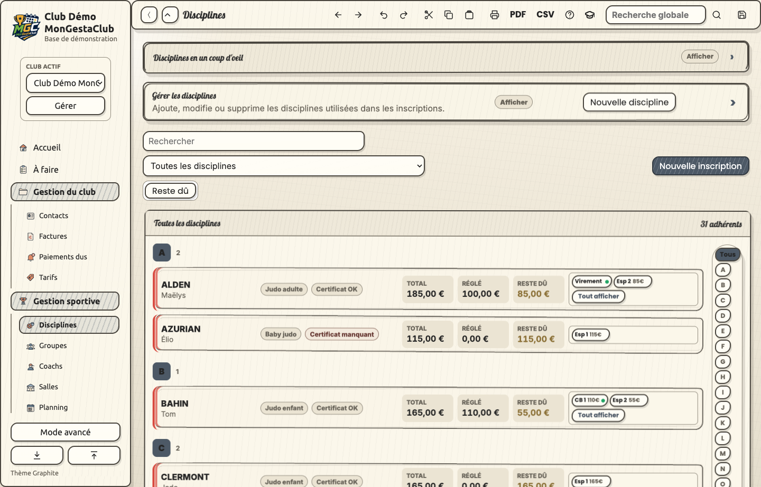Click the copy icon in the toolbar
Viewport: 761px width, 487px height.
[449, 15]
